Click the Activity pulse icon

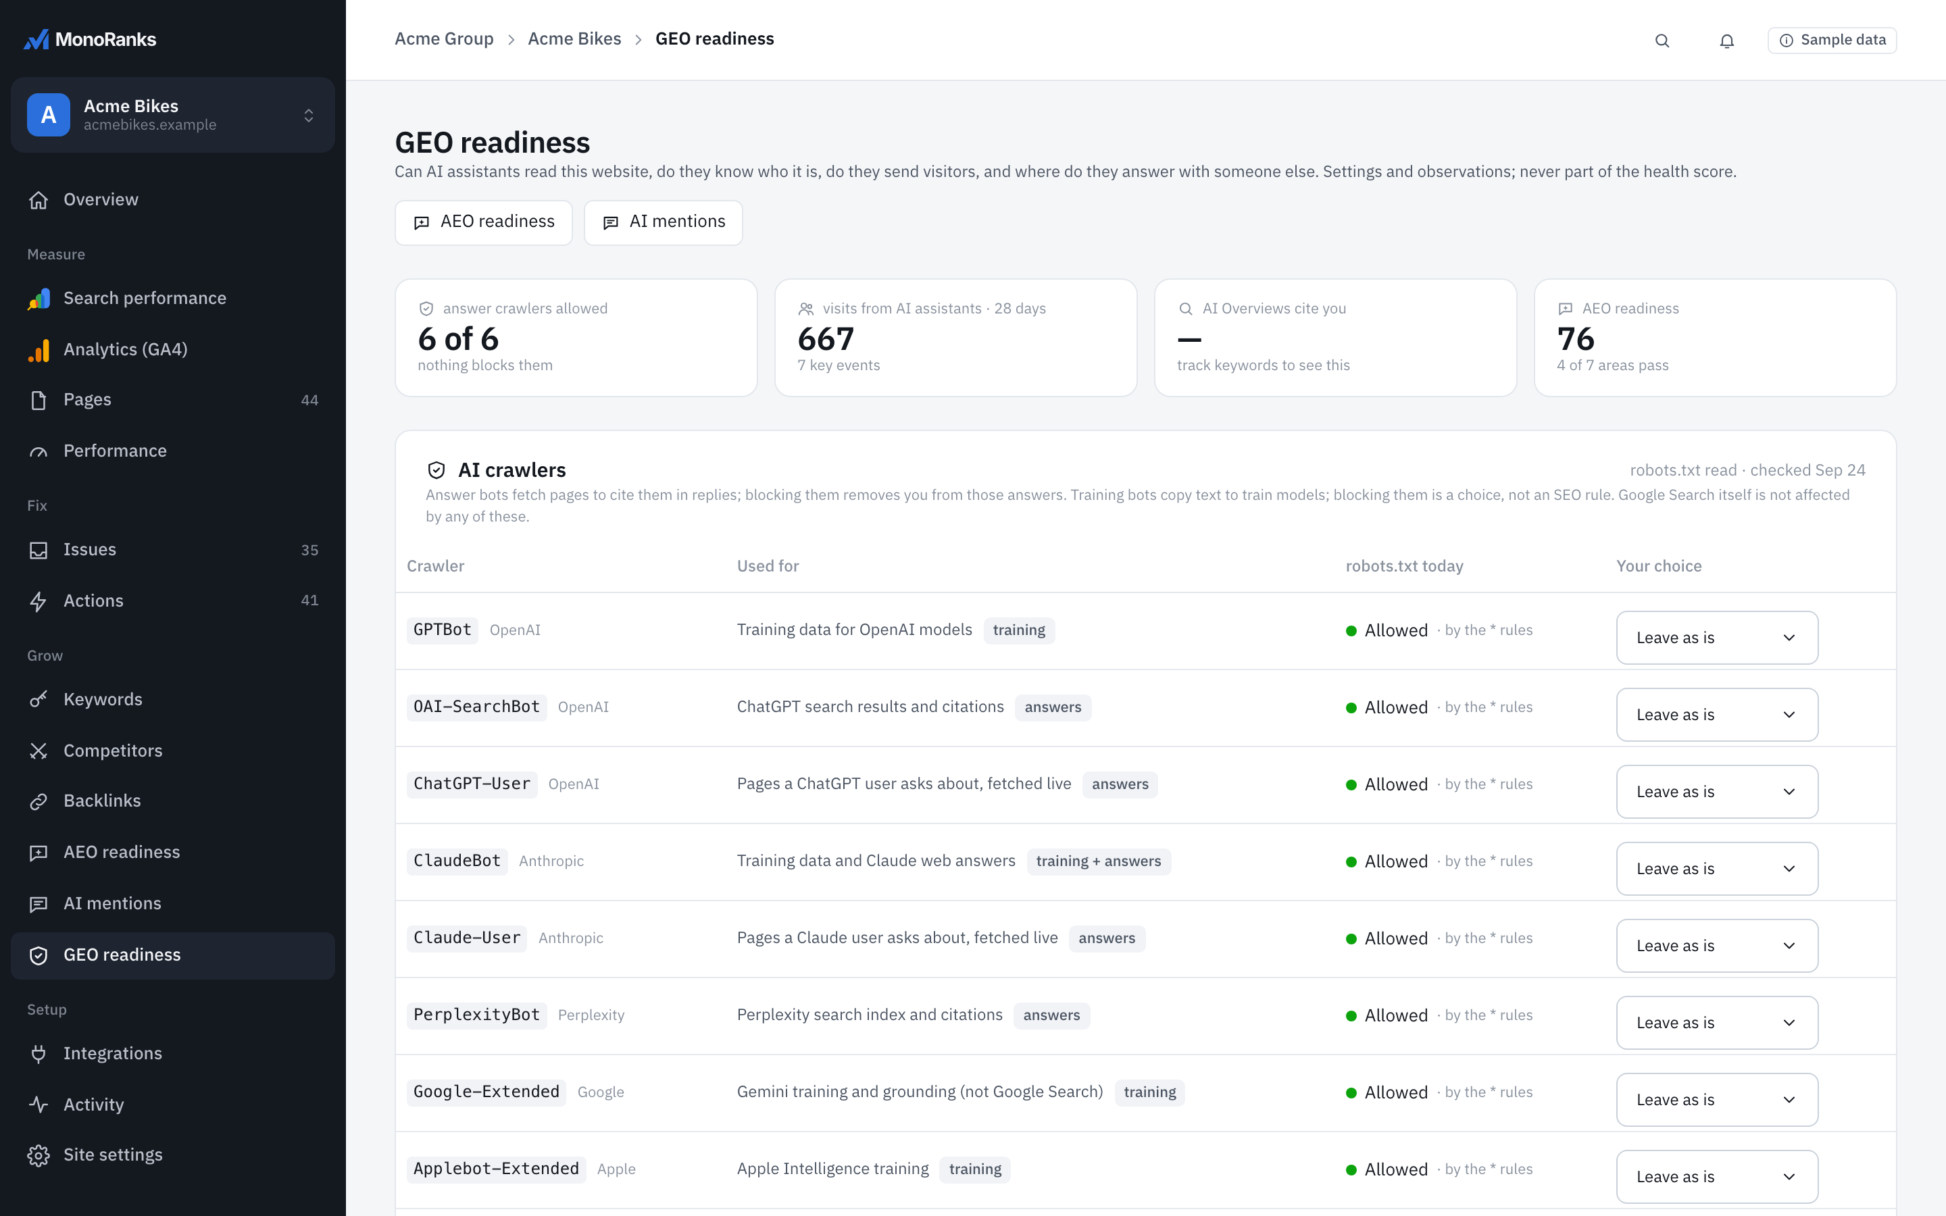(39, 1105)
